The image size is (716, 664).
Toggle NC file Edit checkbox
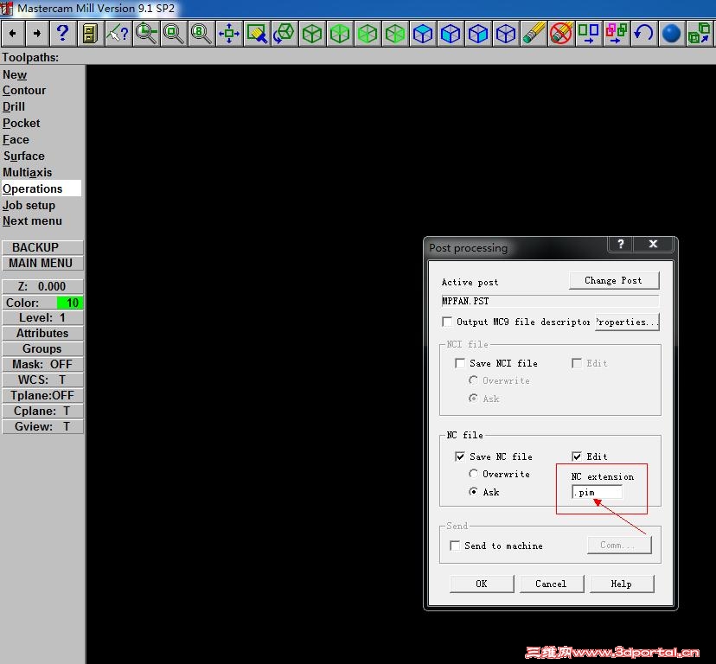coord(577,456)
